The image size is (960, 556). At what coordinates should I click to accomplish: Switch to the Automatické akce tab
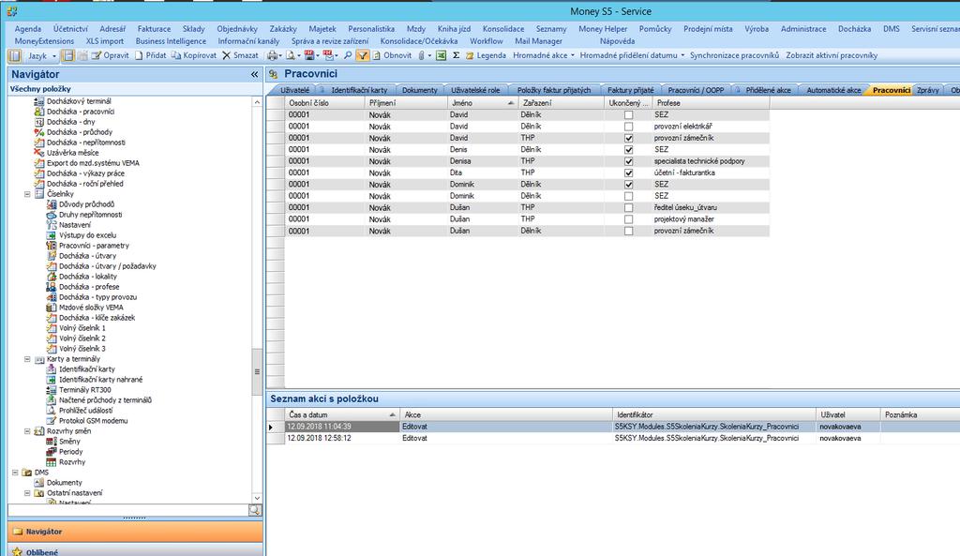click(x=833, y=90)
